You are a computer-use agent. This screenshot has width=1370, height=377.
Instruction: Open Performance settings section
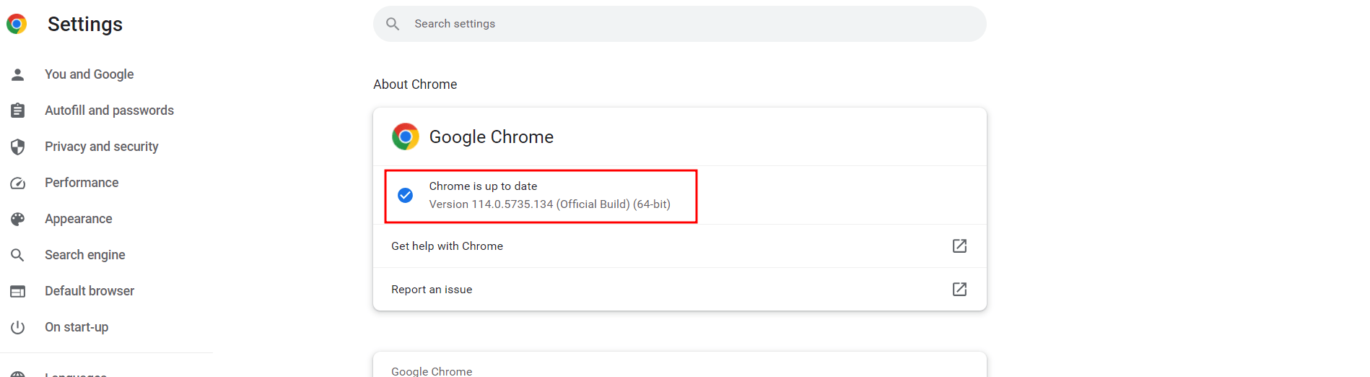click(82, 183)
